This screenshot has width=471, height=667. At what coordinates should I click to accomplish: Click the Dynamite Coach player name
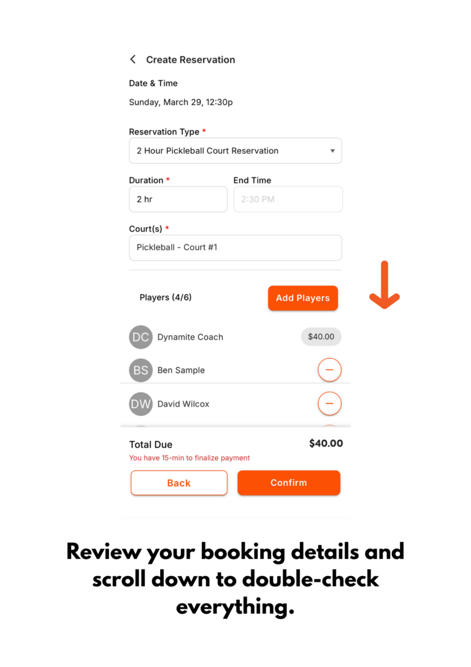click(190, 337)
